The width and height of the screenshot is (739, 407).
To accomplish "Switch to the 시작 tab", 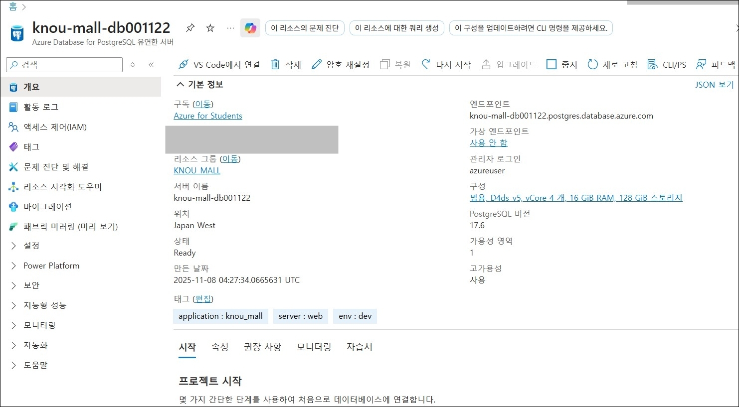I will click(x=187, y=347).
